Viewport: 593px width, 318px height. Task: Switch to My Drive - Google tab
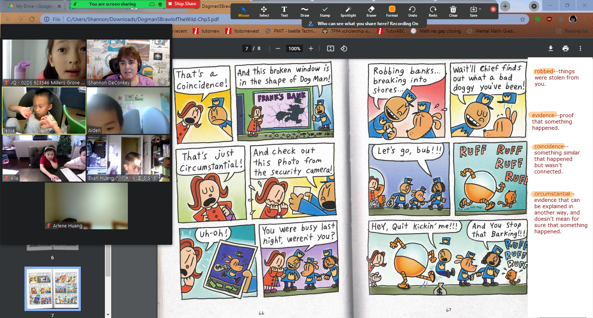pos(34,6)
